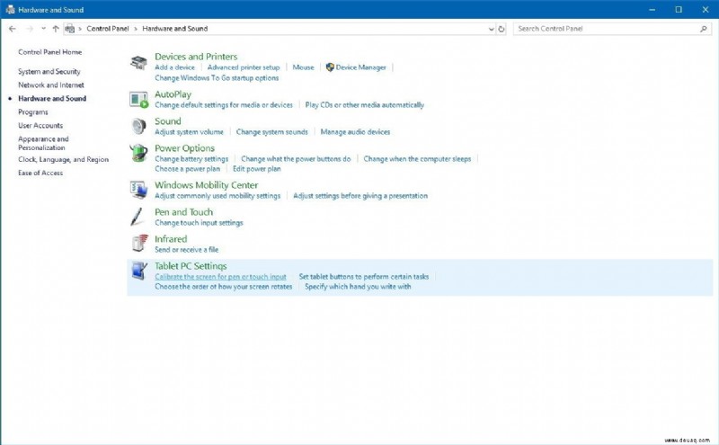Click the search magnifier icon
This screenshot has height=445, width=719.
pyautogui.click(x=704, y=29)
